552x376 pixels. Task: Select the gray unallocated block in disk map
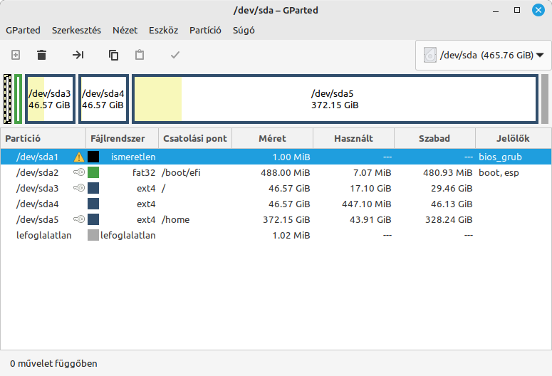[545, 99]
